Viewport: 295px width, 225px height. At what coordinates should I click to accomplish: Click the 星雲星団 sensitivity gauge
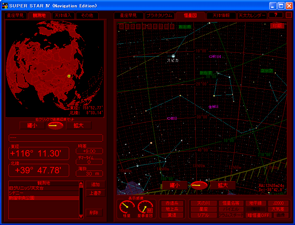click(x=145, y=207)
